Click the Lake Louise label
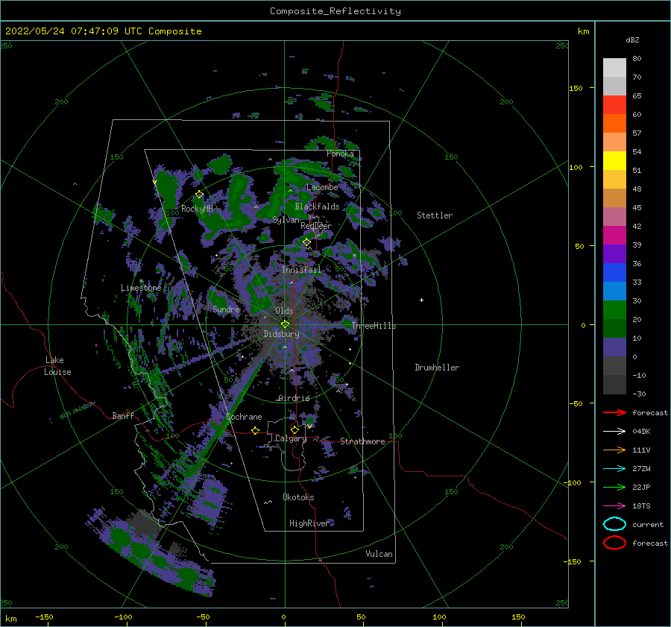671x627 pixels. 57,366
